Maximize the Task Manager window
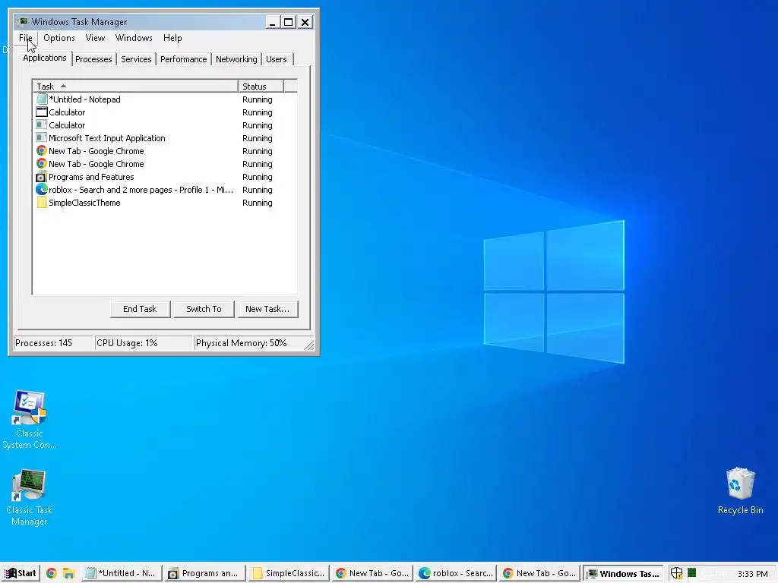The width and height of the screenshot is (778, 583). [288, 22]
